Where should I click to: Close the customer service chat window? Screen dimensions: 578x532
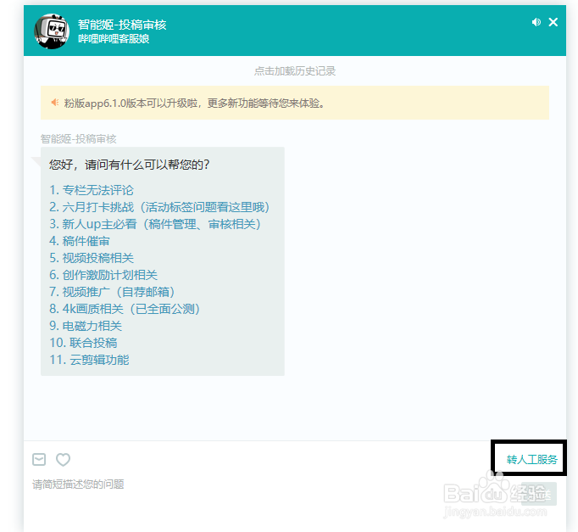553,22
